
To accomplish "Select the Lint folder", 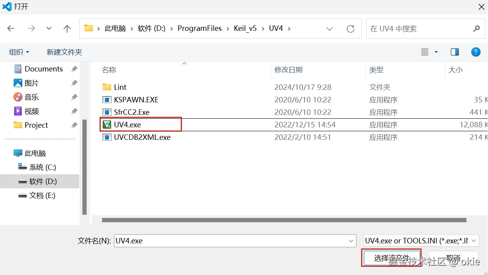I will tap(120, 87).
